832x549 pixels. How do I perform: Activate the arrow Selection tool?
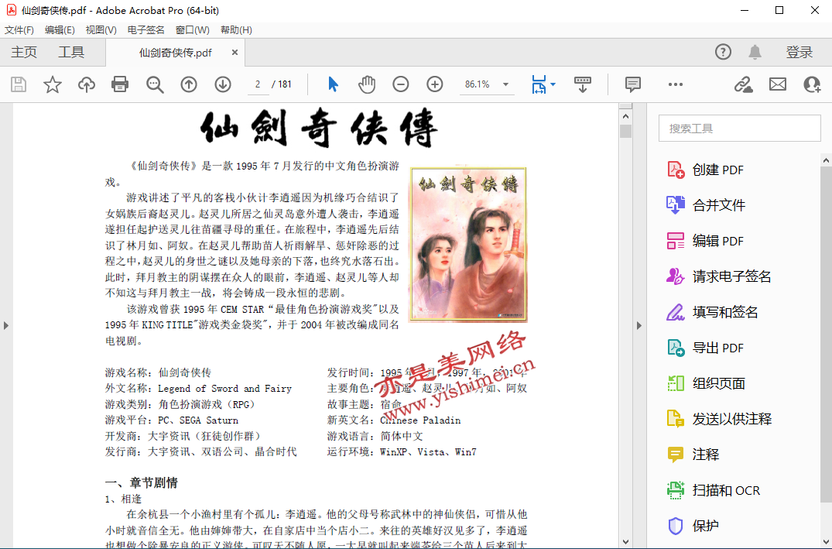pos(333,84)
